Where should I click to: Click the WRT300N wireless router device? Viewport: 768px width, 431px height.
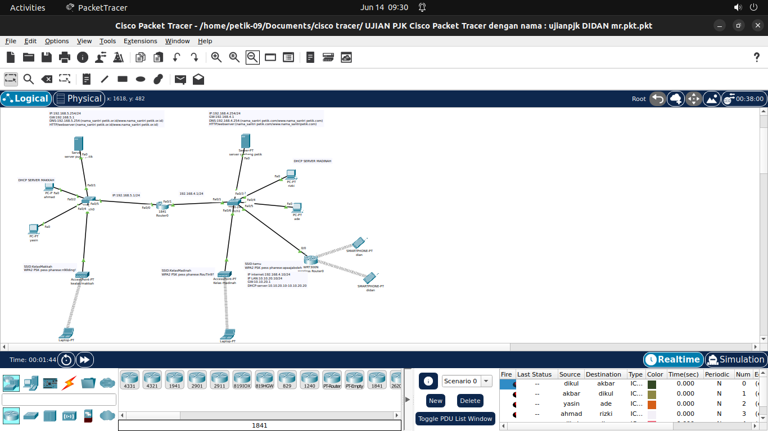coord(311,260)
